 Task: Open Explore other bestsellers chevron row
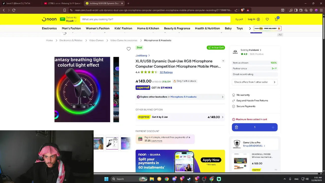(x=180, y=97)
